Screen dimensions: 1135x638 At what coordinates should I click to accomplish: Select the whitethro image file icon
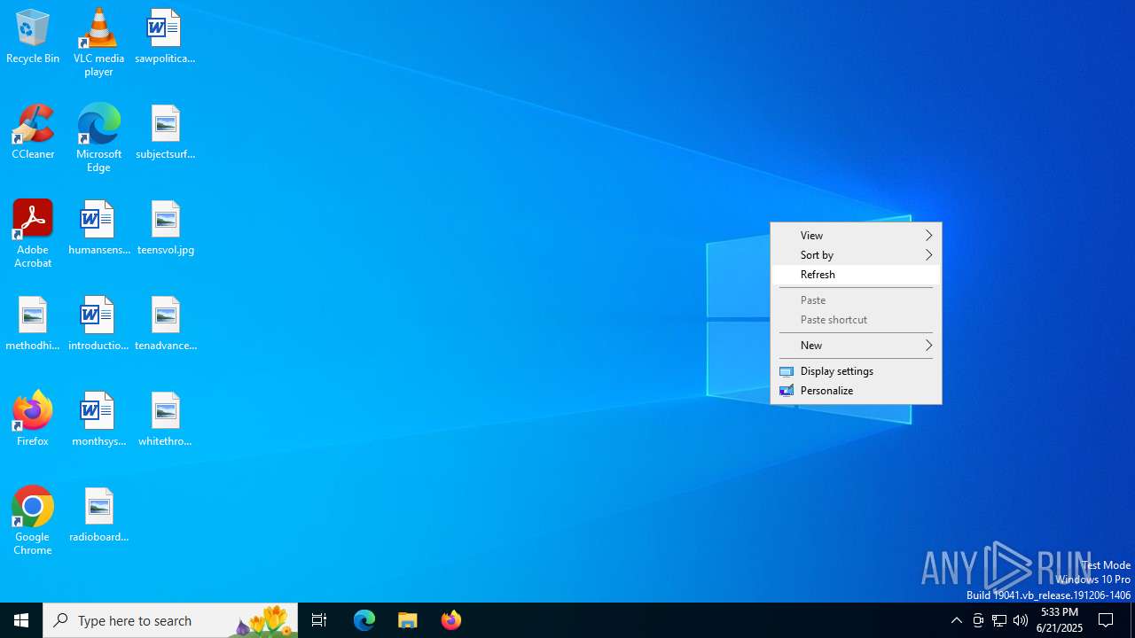(x=165, y=419)
